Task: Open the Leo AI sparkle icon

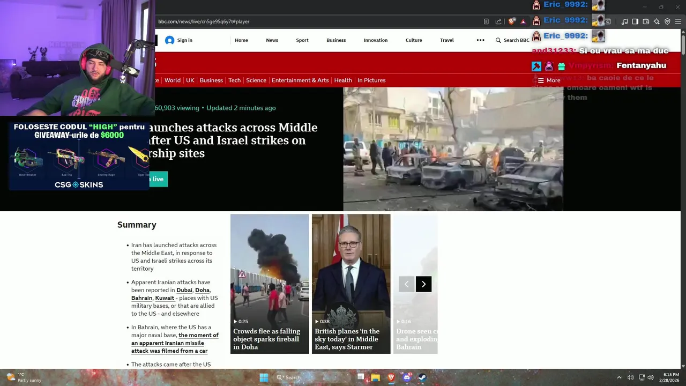Action: click(x=657, y=21)
